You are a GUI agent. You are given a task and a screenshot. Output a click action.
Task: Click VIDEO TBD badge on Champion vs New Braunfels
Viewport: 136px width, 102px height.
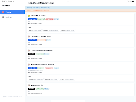[x=40, y=54]
